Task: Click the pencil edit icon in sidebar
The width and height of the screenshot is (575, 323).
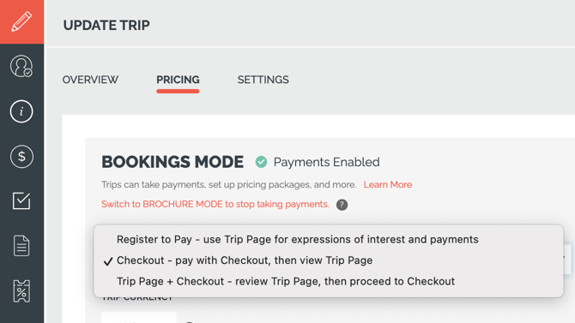Action: pos(21,21)
